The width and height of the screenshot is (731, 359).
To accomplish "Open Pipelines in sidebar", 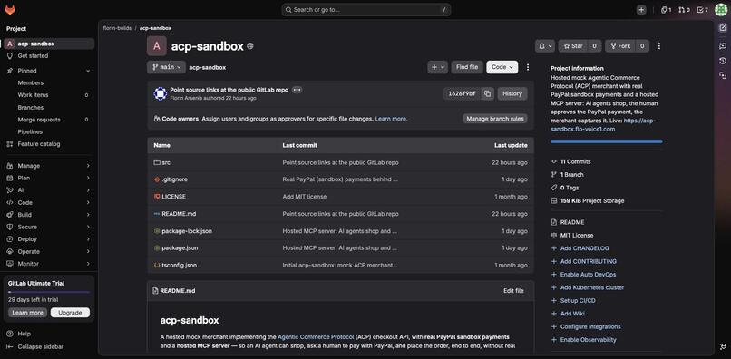I will [x=49, y=132].
